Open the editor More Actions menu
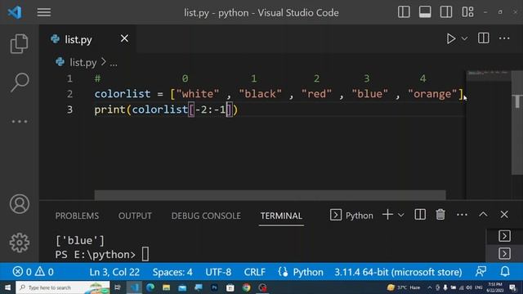The width and height of the screenshot is (523, 294). pos(504,38)
